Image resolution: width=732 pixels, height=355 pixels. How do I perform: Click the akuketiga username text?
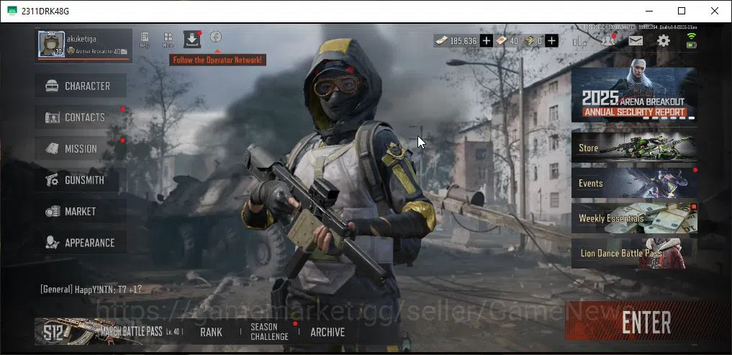(82, 39)
